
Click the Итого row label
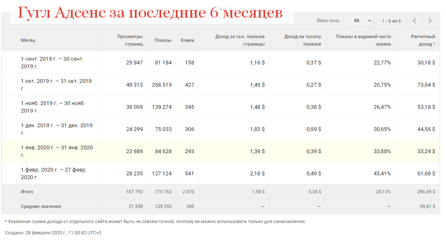[27, 192]
